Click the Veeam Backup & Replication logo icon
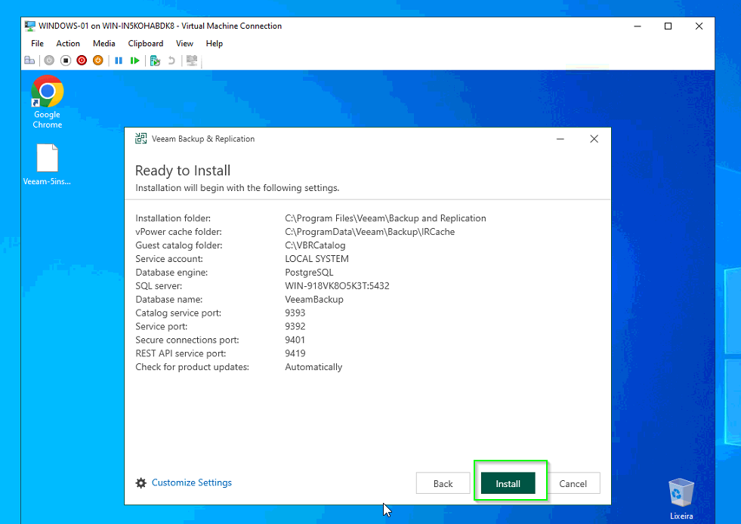Screen dimensions: 741x524 click(x=140, y=138)
